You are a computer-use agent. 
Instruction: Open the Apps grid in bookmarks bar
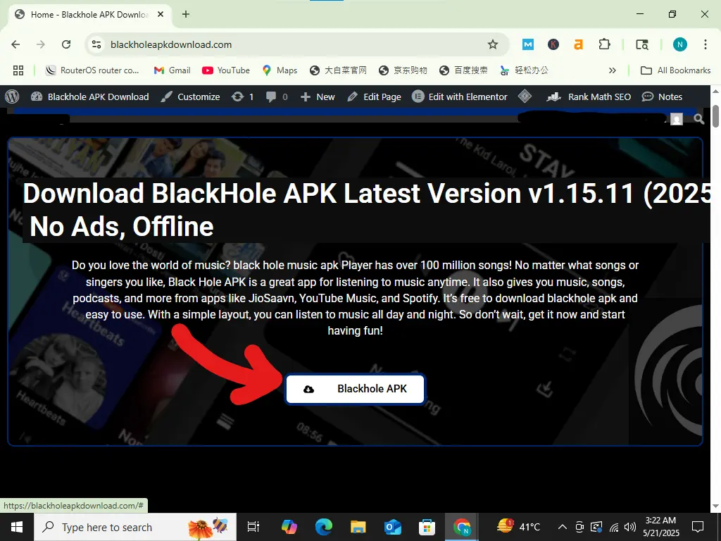[18, 70]
